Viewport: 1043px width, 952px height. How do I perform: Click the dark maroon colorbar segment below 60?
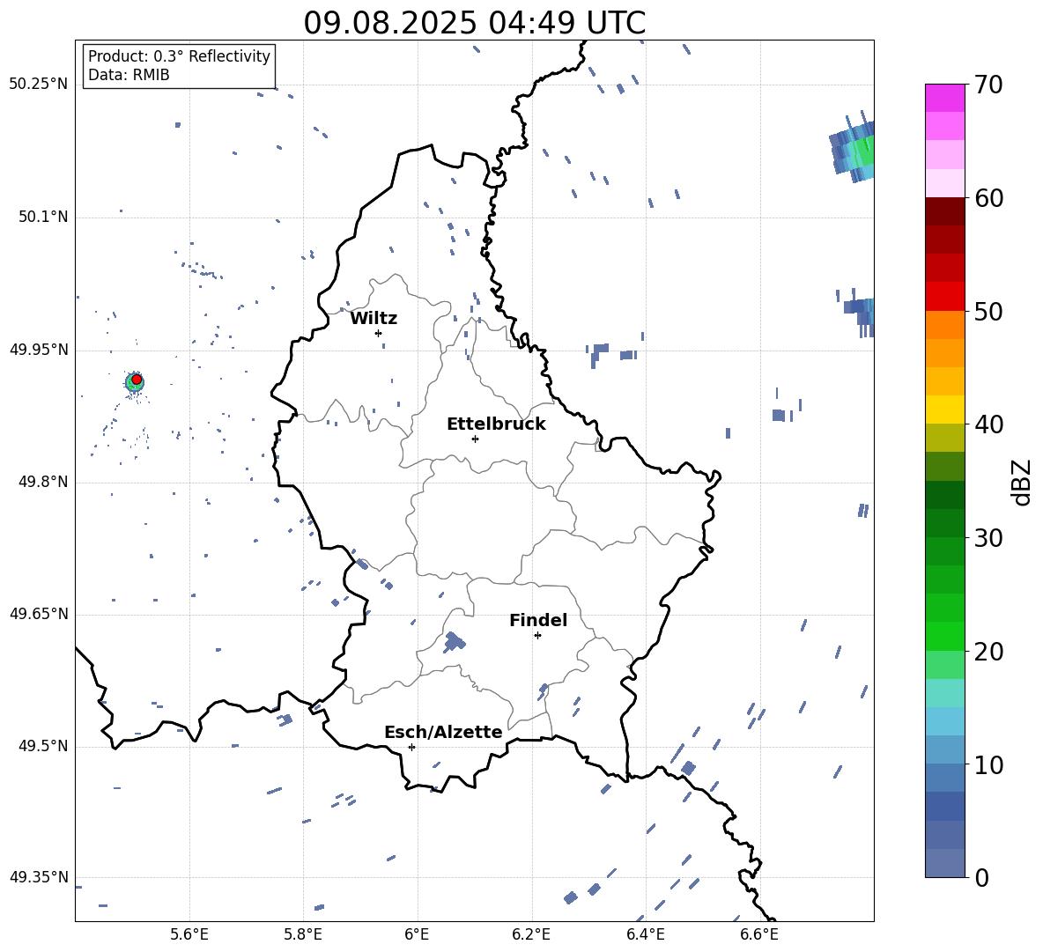tap(944, 211)
